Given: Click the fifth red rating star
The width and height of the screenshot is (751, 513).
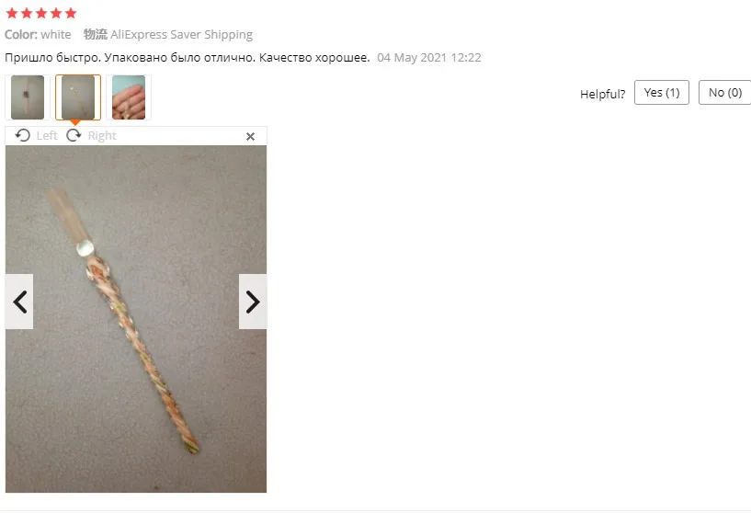Looking at the screenshot, I should click(x=71, y=14).
